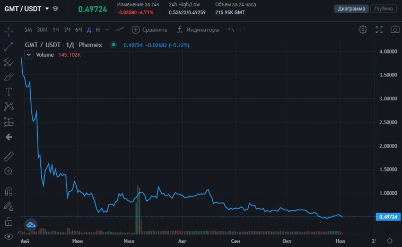402x247 pixels.
Task: Click the 4.00000 price scale label
Action: click(388, 52)
